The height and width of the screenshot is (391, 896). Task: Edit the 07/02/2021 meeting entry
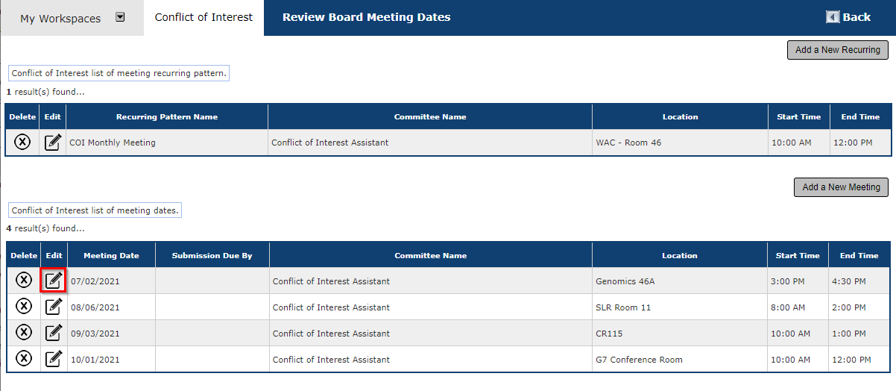(x=54, y=281)
